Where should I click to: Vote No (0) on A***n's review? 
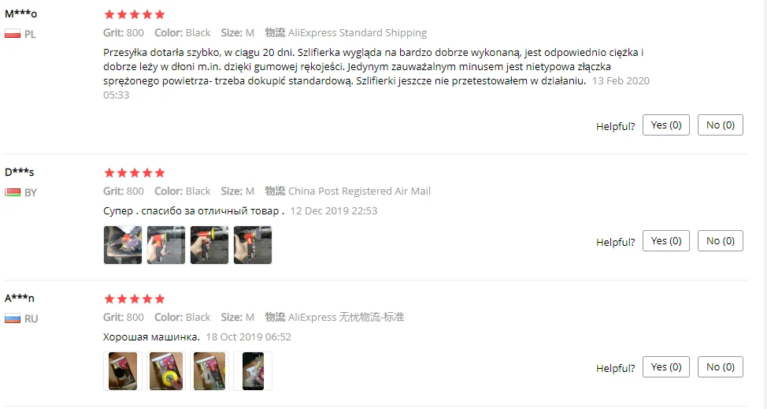click(720, 367)
